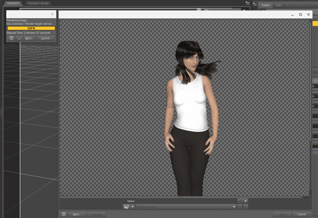Open the png file format dropdown
This screenshot has height=218, width=318.
(242, 201)
